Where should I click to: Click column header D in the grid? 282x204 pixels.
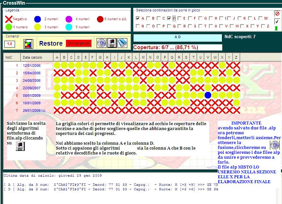[79, 57]
